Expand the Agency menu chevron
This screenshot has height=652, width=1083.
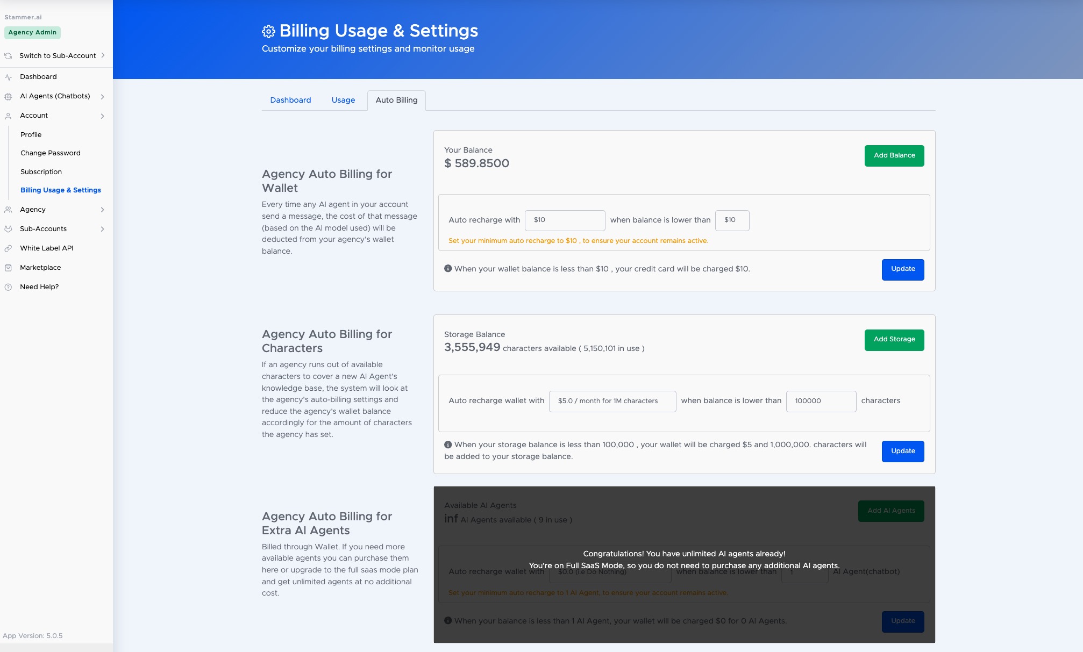(102, 210)
